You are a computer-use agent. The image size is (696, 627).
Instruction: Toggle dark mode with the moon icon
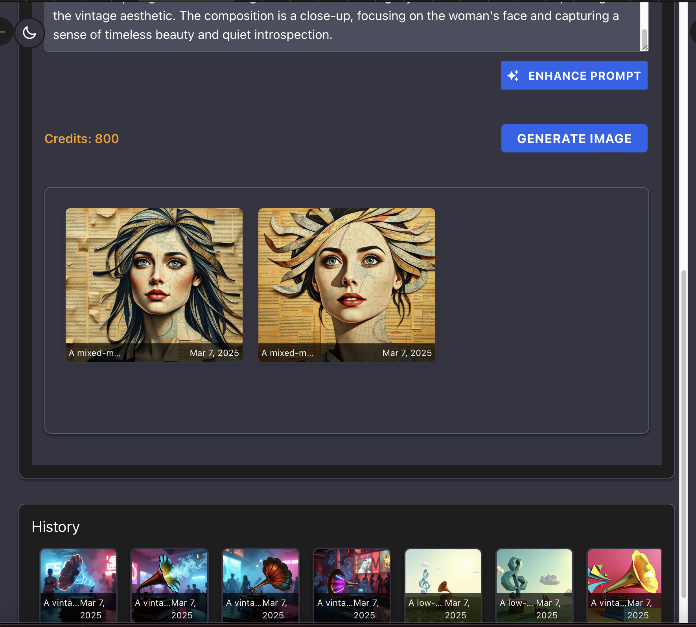(29, 33)
